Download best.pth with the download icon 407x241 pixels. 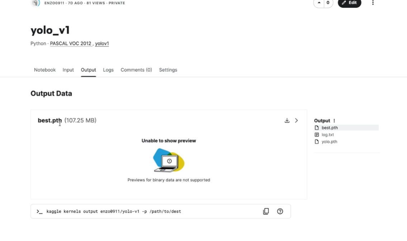tap(287, 121)
